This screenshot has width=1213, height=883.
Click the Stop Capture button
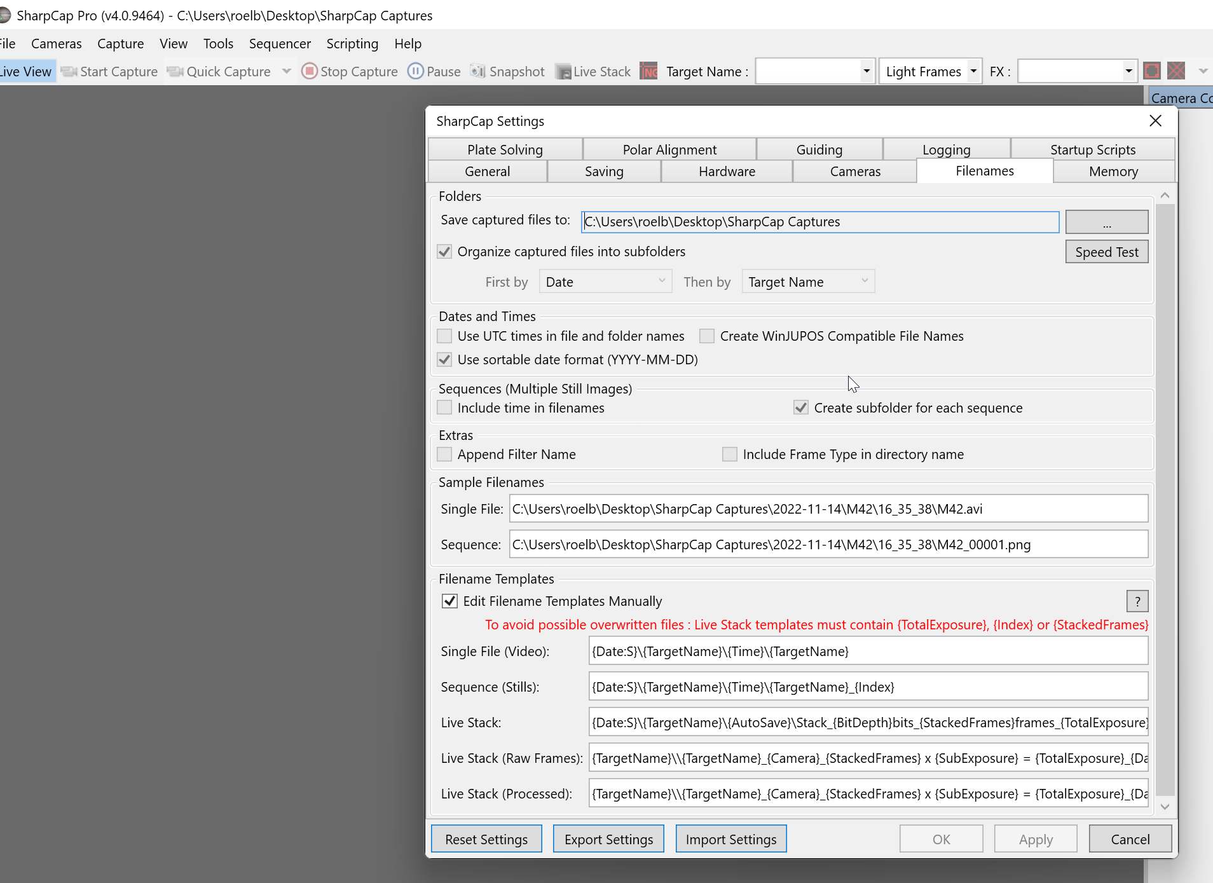click(x=350, y=71)
